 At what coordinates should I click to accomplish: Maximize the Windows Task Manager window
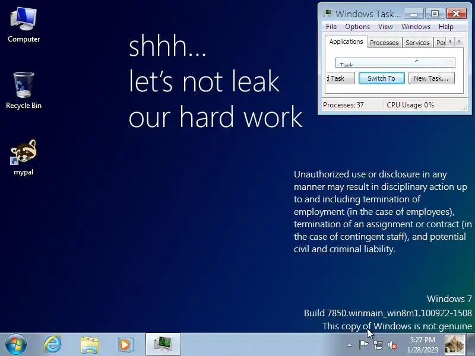tap(435, 14)
